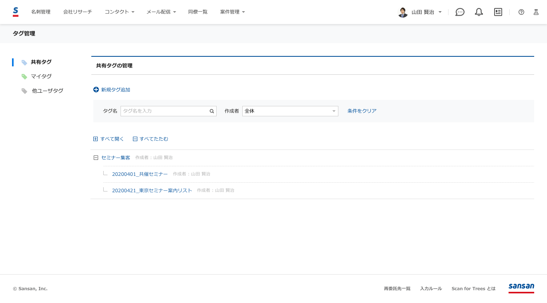Click the タグ管理 page title
This screenshot has height=303, width=547.
(24, 34)
